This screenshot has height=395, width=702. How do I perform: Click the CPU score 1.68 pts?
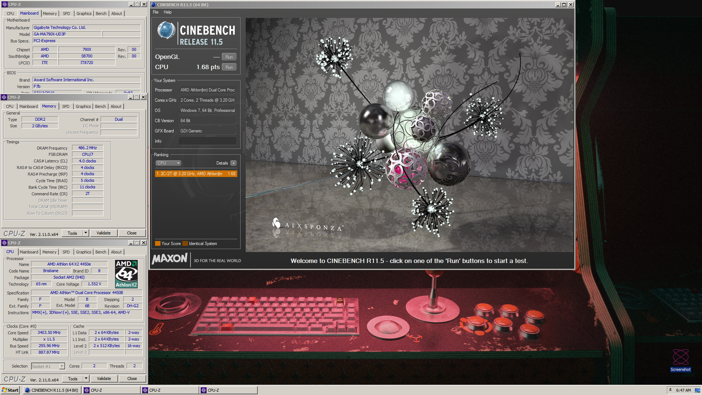[208, 67]
